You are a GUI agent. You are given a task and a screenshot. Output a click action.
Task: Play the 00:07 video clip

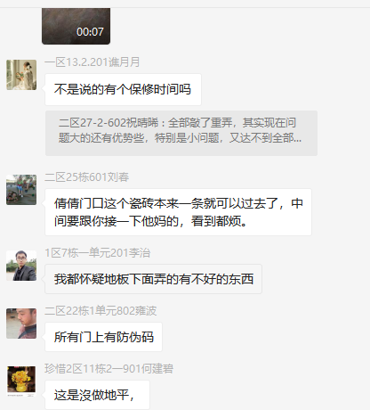click(x=76, y=26)
